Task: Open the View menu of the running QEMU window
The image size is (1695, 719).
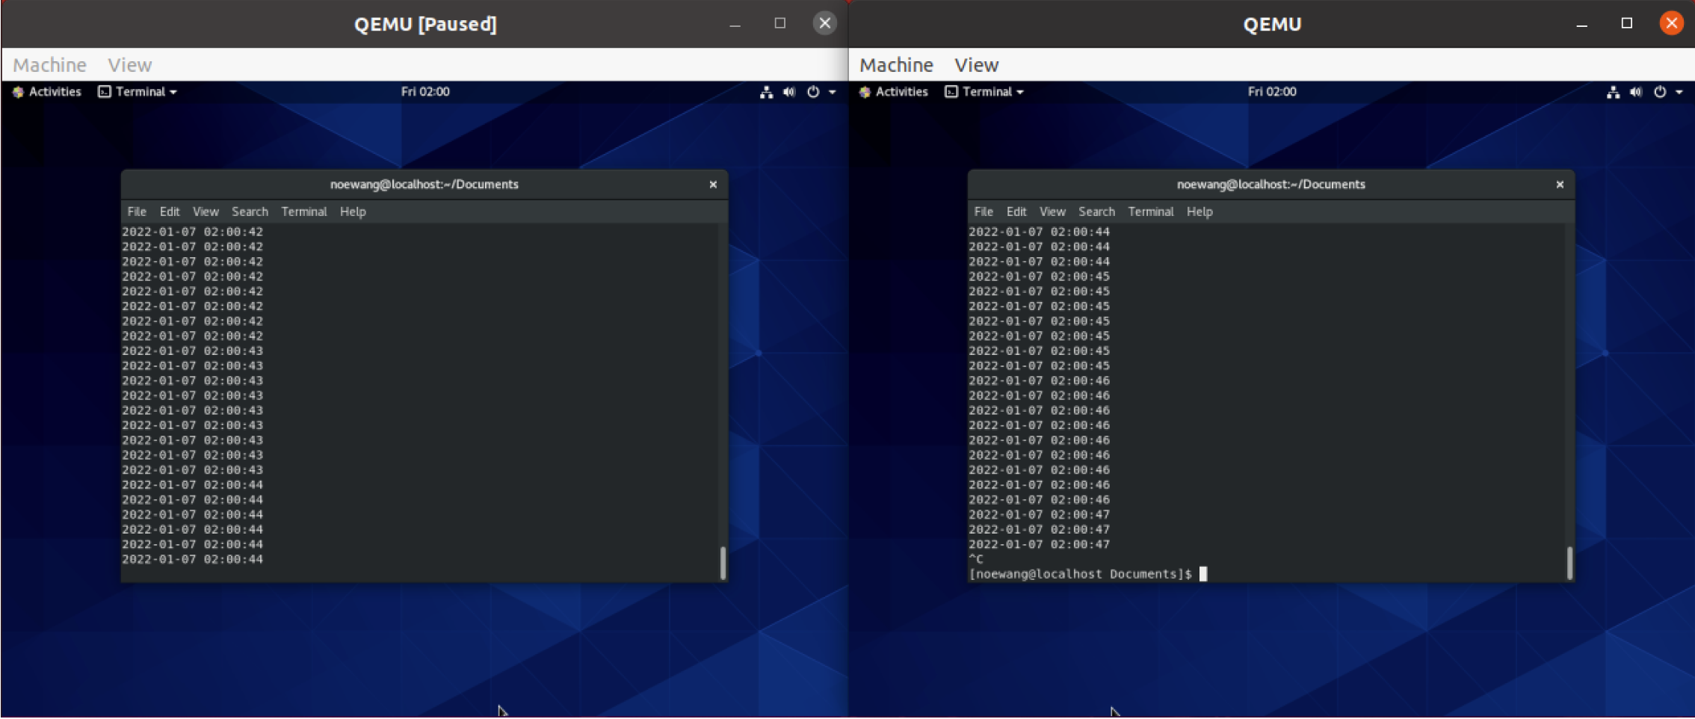Action: pyautogui.click(x=976, y=65)
